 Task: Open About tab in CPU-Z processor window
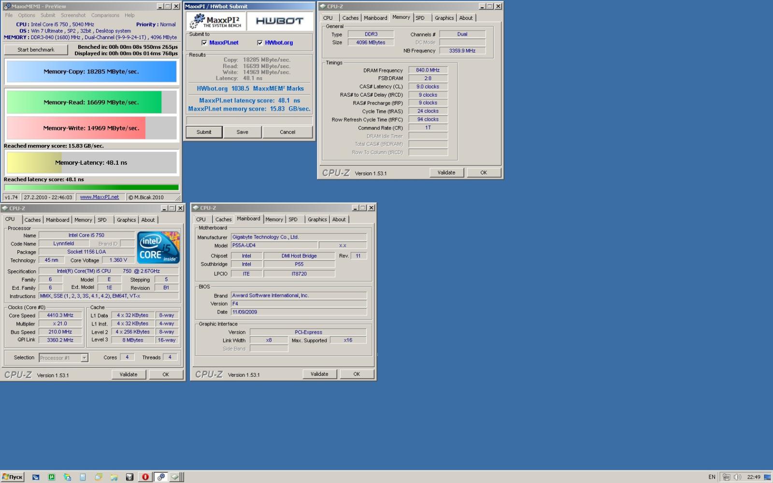point(148,220)
